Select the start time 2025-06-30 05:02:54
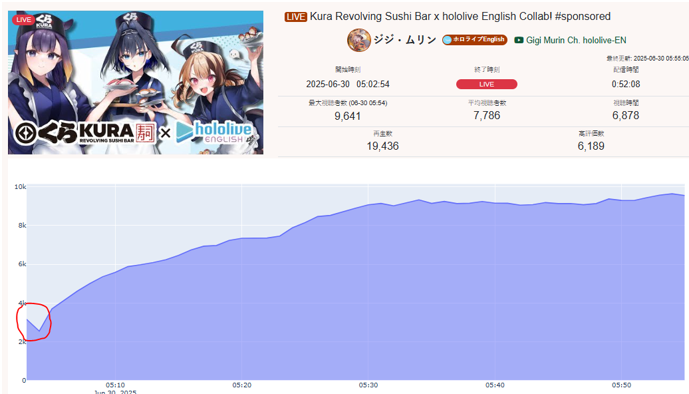Image resolution: width=689 pixels, height=394 pixels. tap(348, 84)
